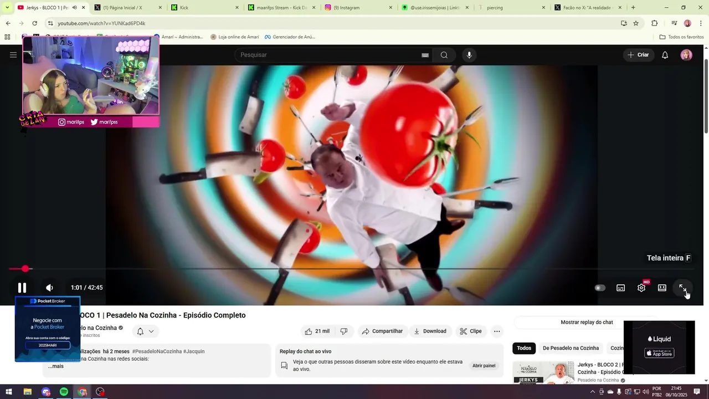Go back to the previous page
Viewport: 709px width, 399px height.
pos(8,23)
